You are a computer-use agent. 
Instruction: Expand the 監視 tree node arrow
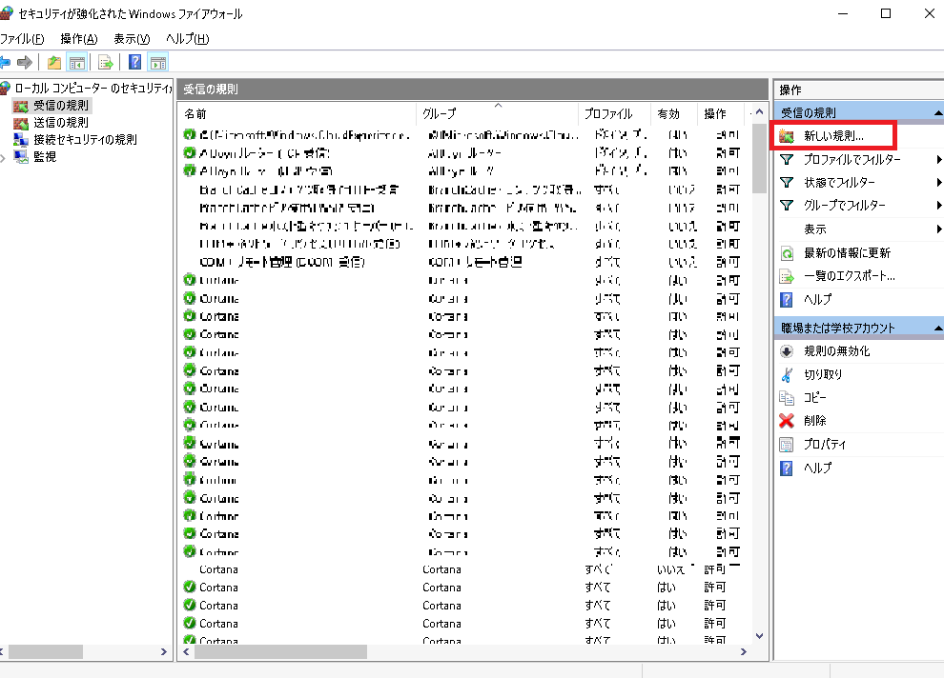pyautogui.click(x=4, y=157)
